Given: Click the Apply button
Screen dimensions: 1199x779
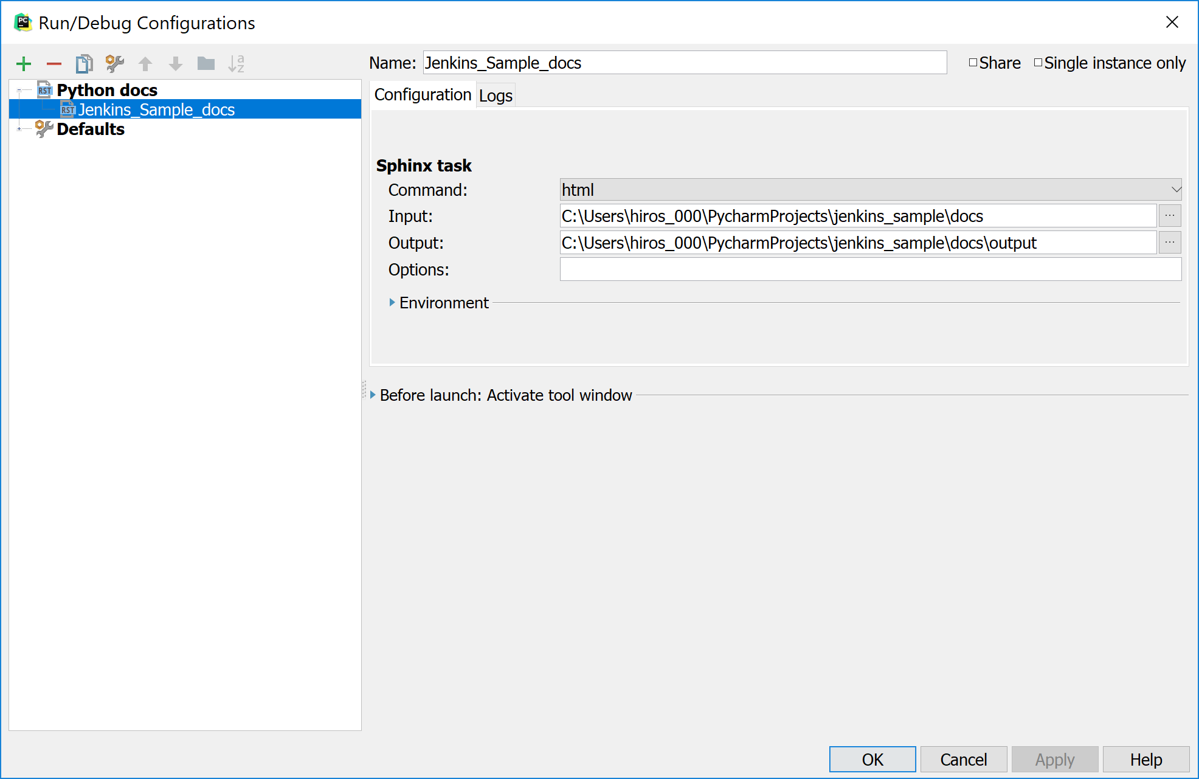Looking at the screenshot, I should click(x=1055, y=760).
